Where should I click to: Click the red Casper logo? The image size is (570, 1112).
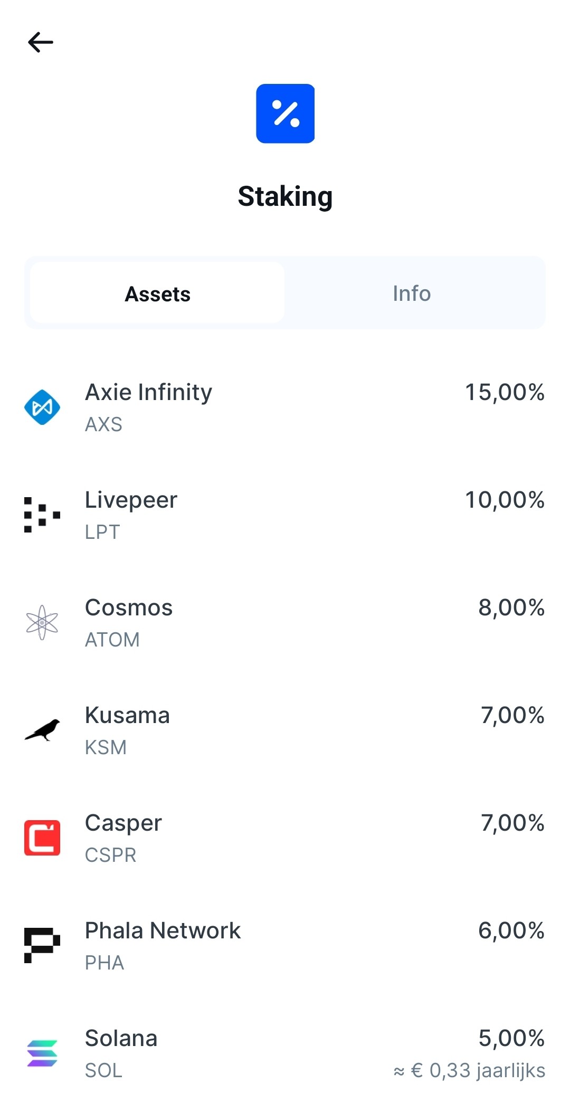click(42, 838)
